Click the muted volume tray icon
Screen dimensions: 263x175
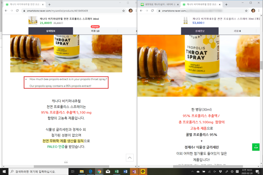pyautogui.click(x=215, y=171)
